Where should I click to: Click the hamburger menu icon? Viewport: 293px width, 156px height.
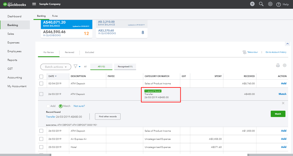tap(34, 4)
